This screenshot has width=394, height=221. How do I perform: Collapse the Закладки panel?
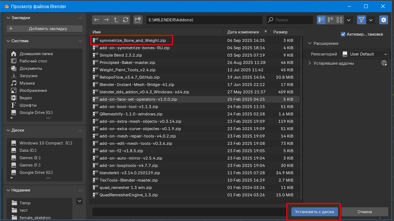[8, 18]
